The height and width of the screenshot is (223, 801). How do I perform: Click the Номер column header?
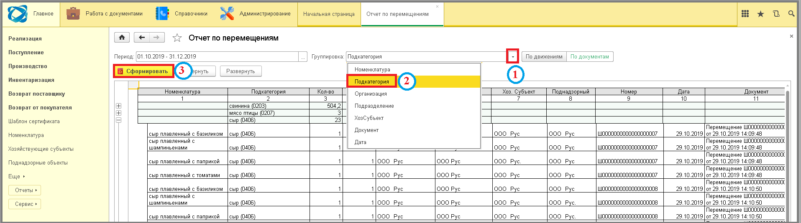click(629, 92)
